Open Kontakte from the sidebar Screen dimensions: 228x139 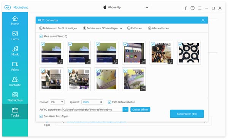coord(15,81)
